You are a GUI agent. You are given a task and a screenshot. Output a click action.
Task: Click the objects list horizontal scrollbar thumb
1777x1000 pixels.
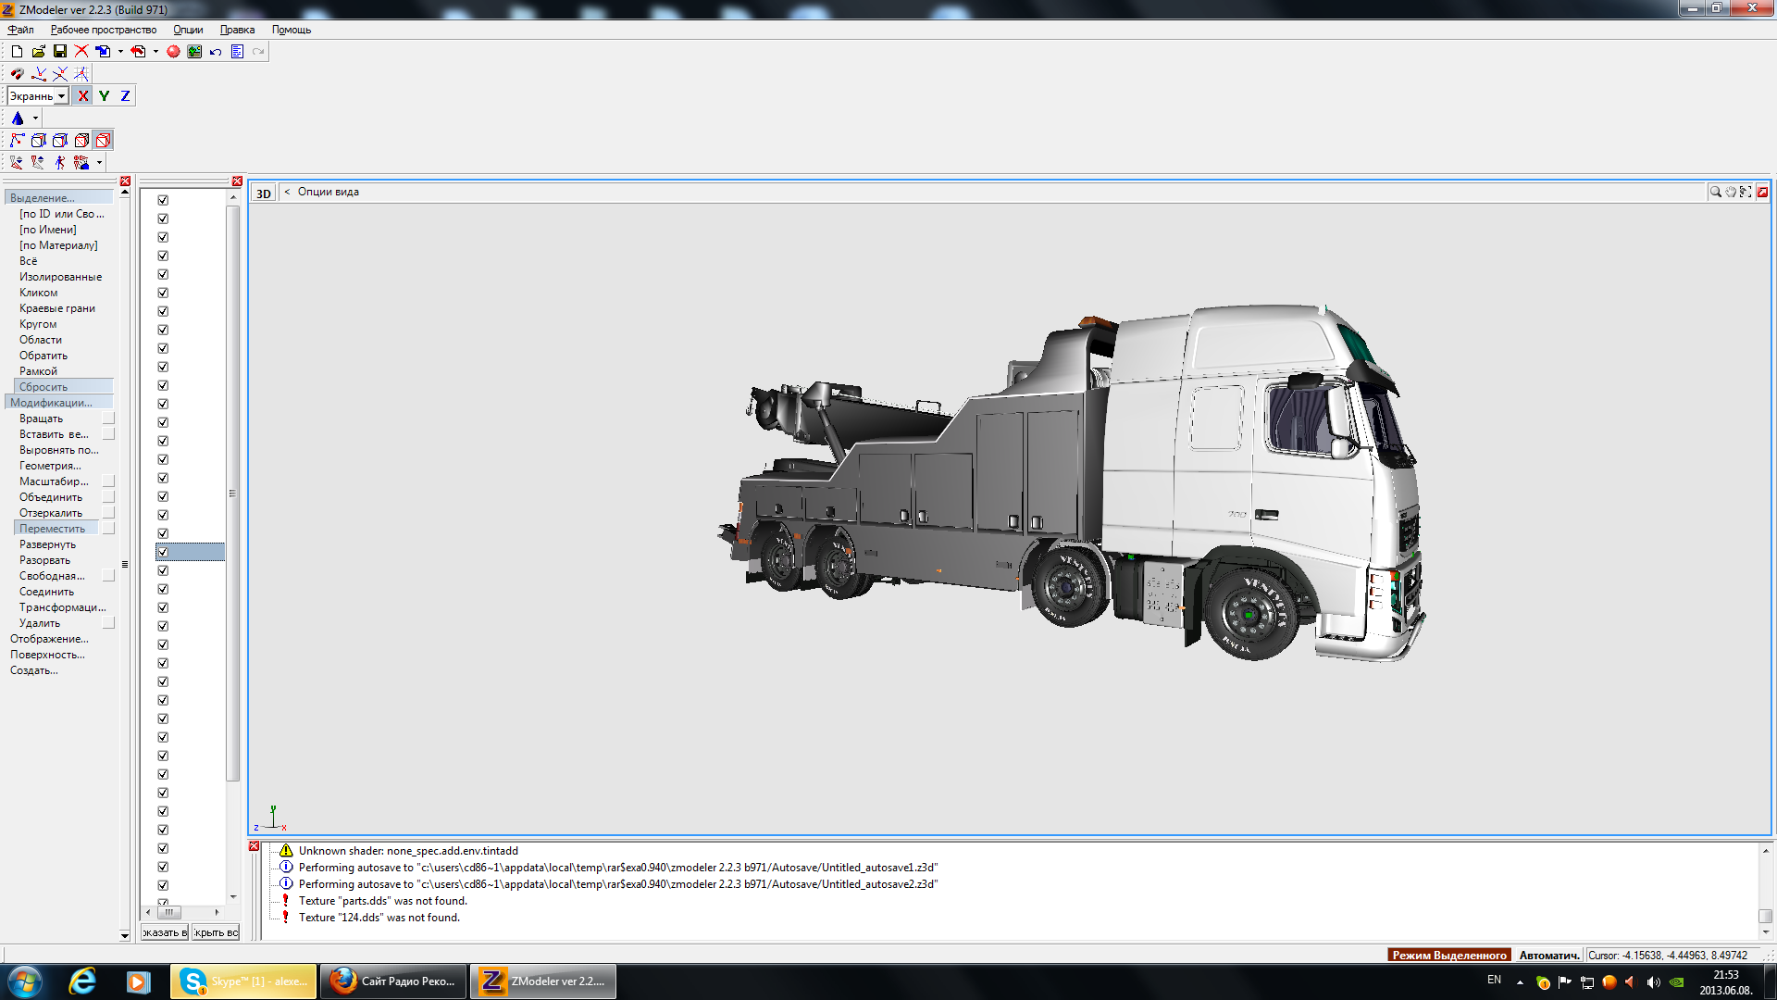tap(169, 912)
